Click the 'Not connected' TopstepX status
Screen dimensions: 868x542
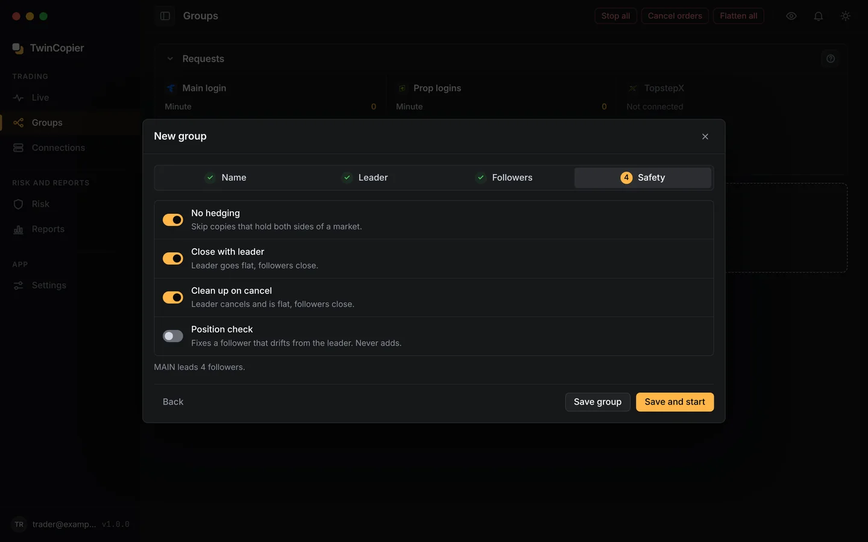coord(655,107)
